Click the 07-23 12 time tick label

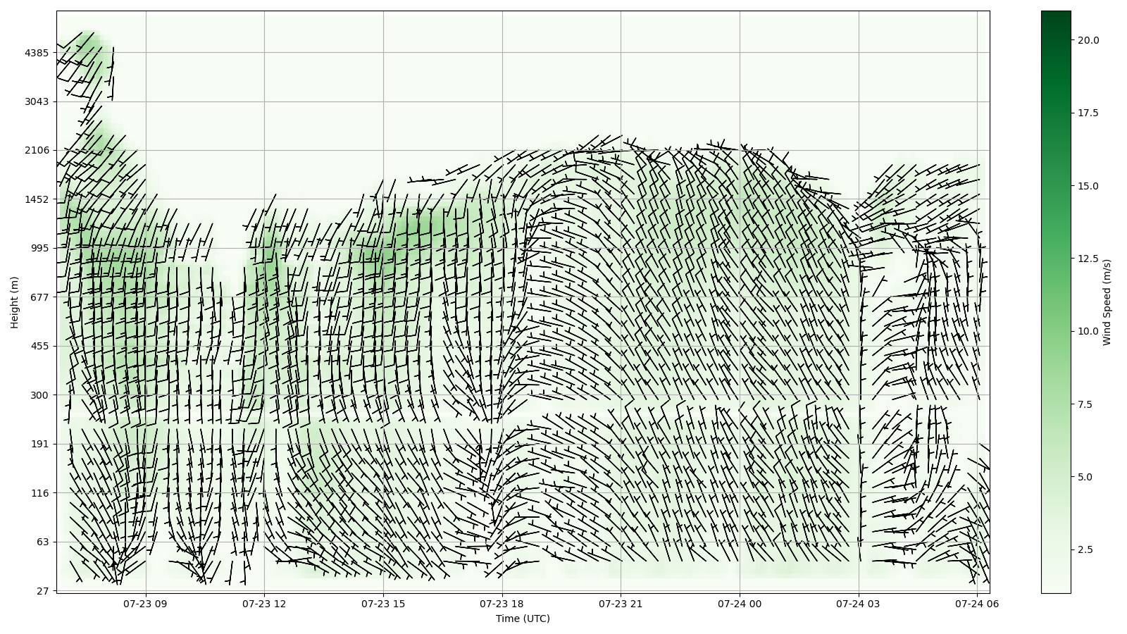point(265,604)
